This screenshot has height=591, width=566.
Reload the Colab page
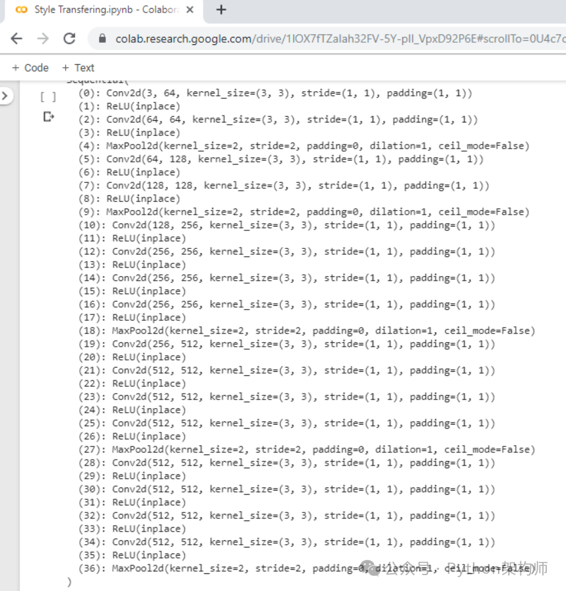[69, 38]
